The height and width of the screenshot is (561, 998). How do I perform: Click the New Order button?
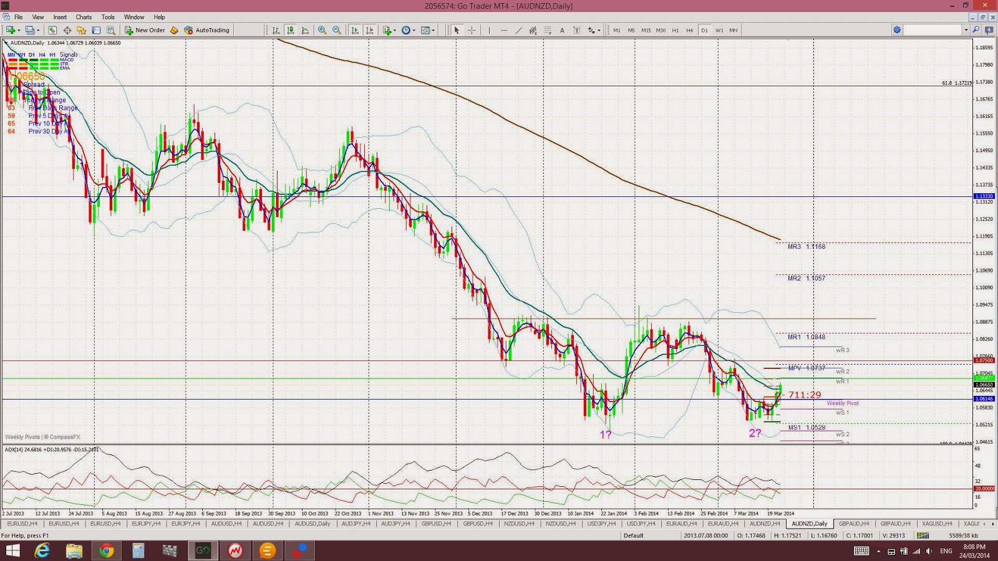click(x=145, y=30)
